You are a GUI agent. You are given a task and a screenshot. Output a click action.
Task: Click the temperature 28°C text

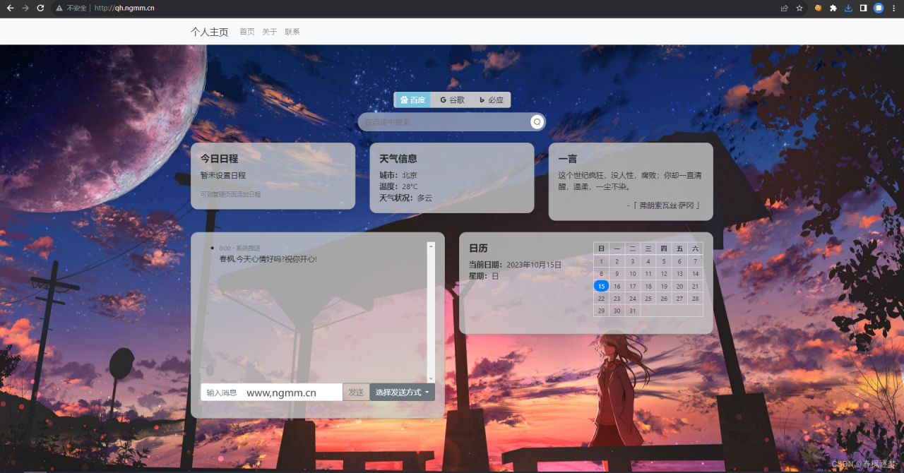coord(410,186)
